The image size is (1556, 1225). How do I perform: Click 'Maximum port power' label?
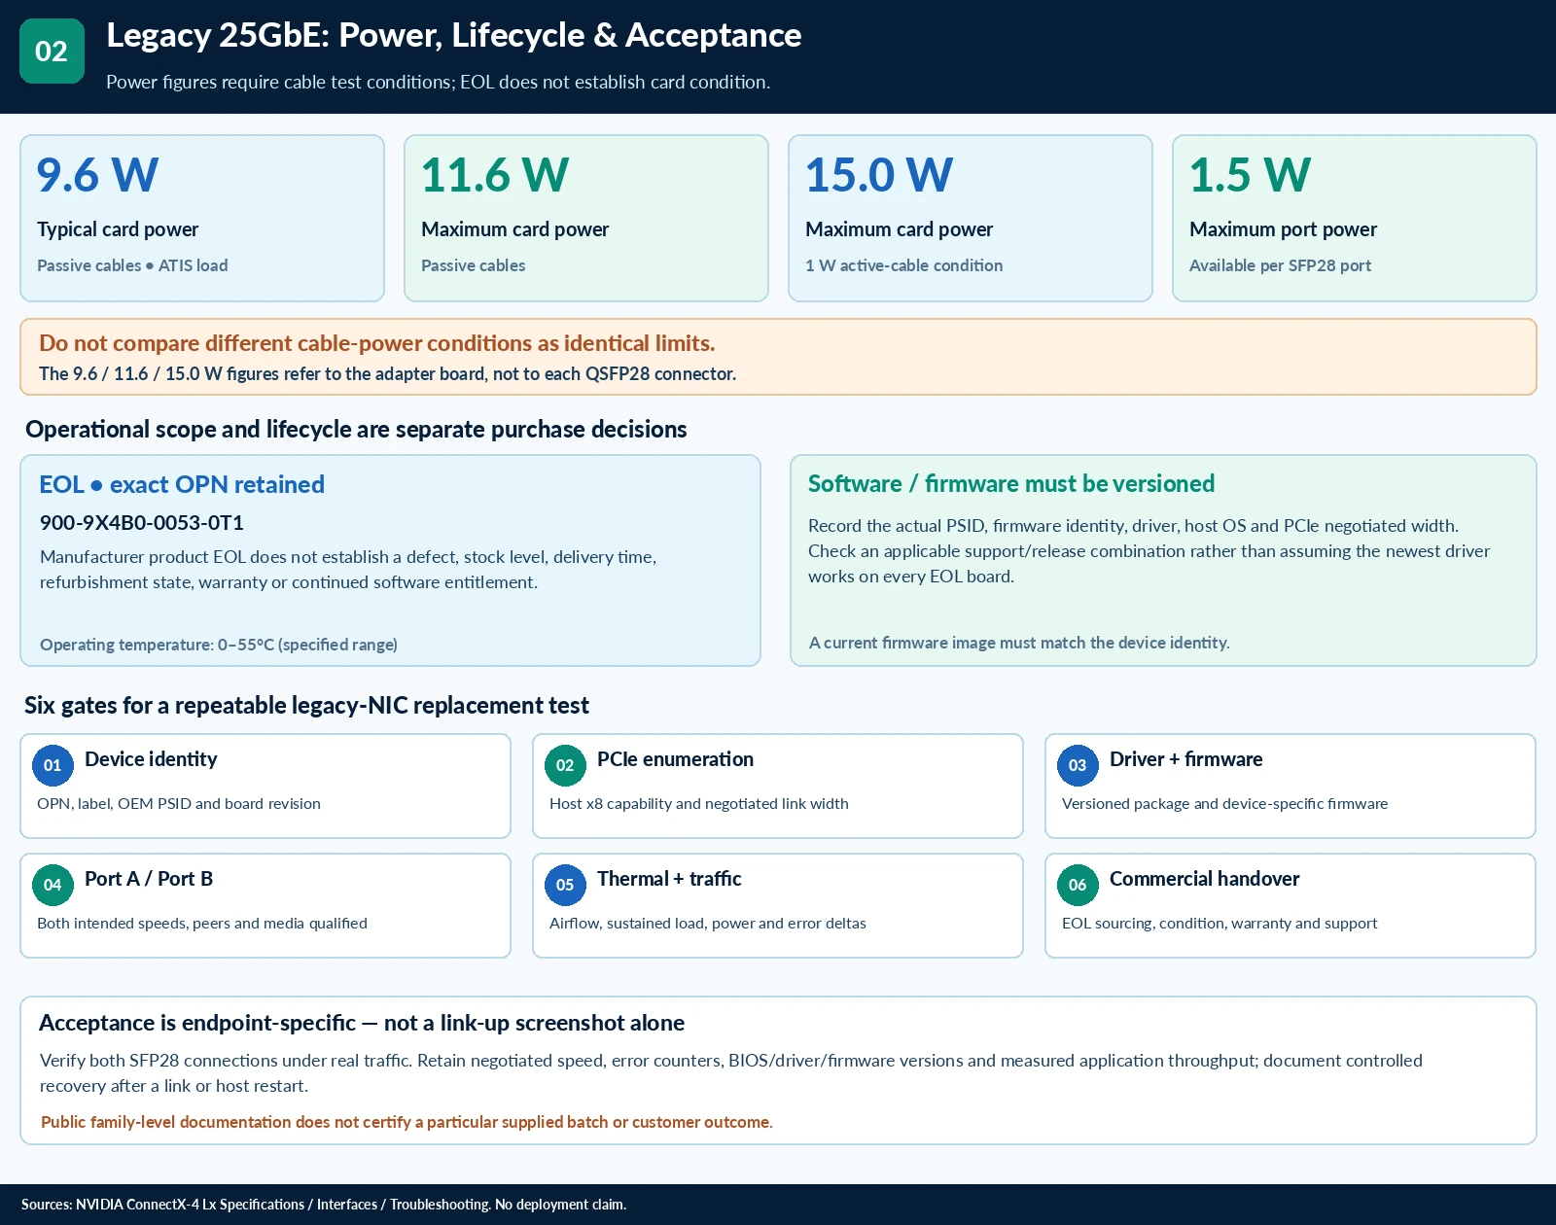[x=1283, y=229]
